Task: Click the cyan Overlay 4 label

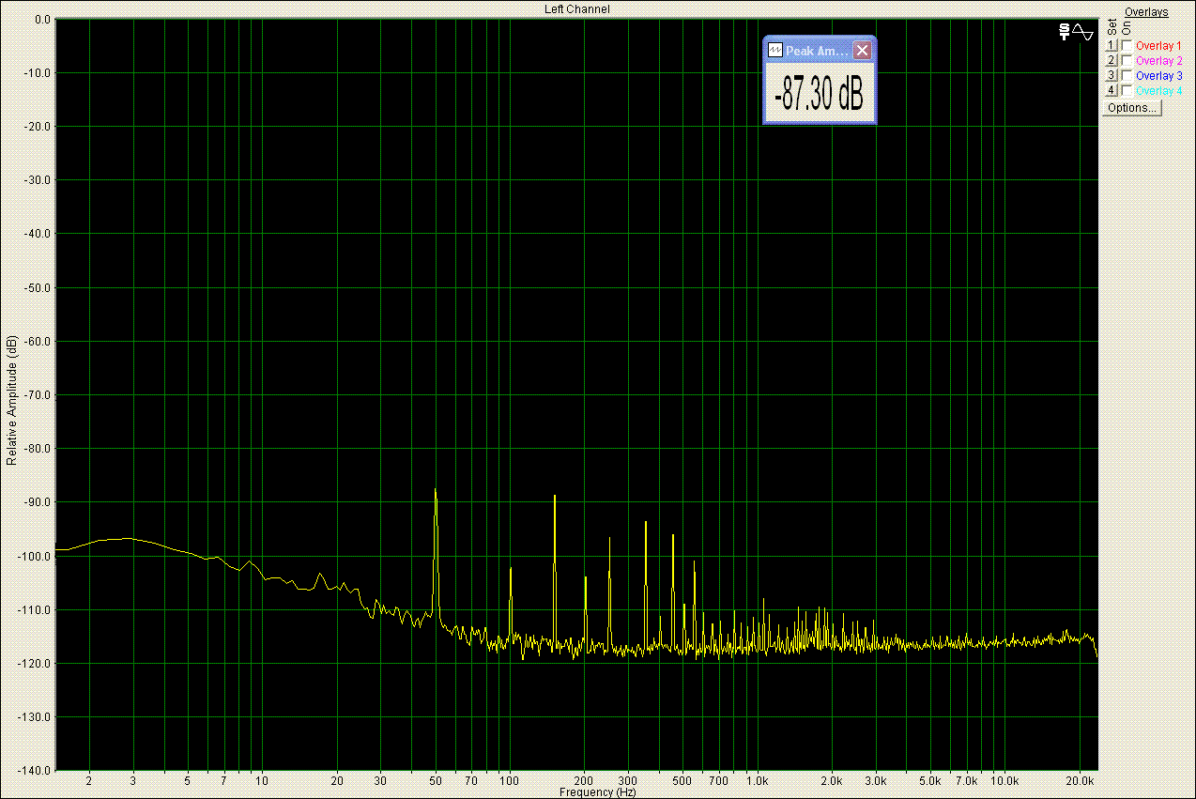Action: click(1158, 90)
